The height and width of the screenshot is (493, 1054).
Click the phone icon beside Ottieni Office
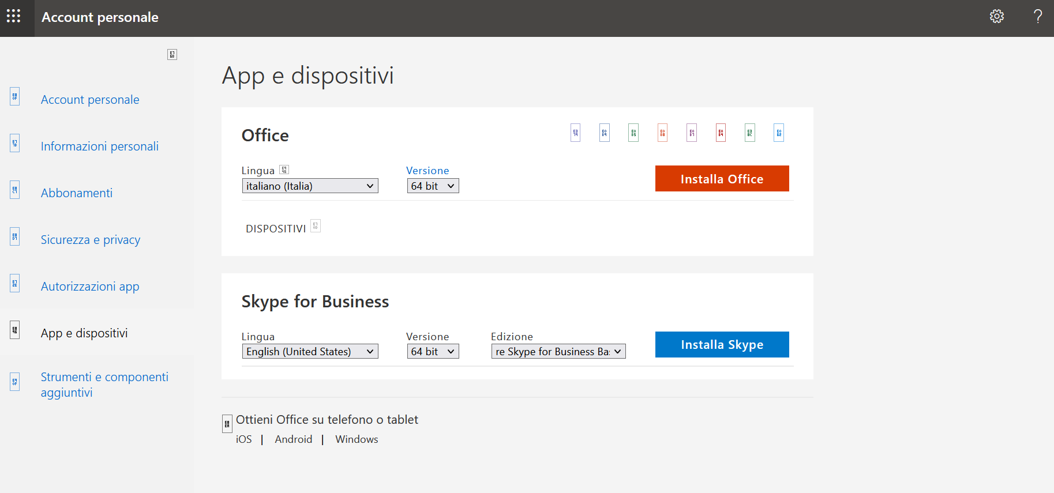click(x=227, y=424)
